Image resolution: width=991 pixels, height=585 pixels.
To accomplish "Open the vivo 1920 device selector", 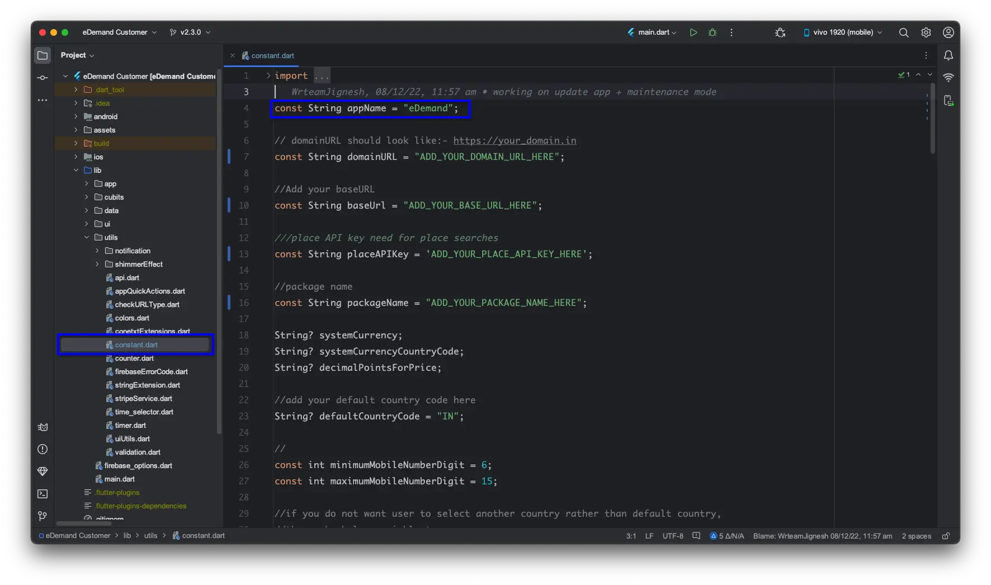I will pos(843,32).
